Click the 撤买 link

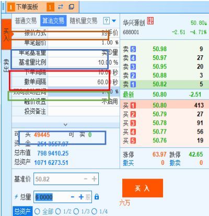[129, 163]
